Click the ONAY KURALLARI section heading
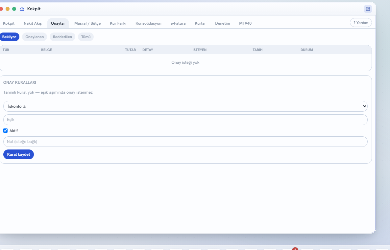390x250 pixels. click(20, 82)
